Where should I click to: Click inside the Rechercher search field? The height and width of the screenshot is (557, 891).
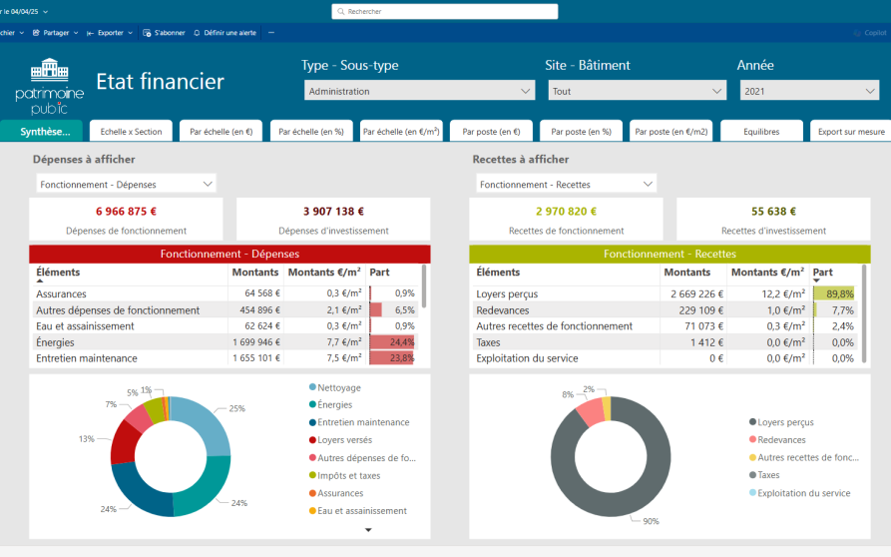tap(445, 11)
